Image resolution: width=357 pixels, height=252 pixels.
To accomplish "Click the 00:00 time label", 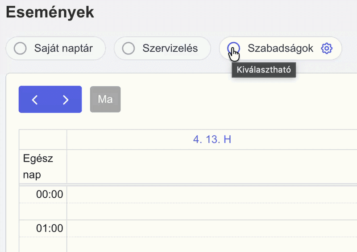I will pos(50,194).
